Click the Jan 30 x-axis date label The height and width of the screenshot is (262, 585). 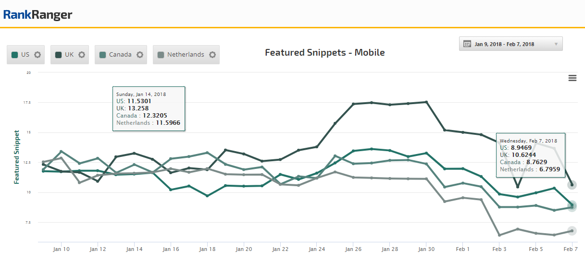426,250
